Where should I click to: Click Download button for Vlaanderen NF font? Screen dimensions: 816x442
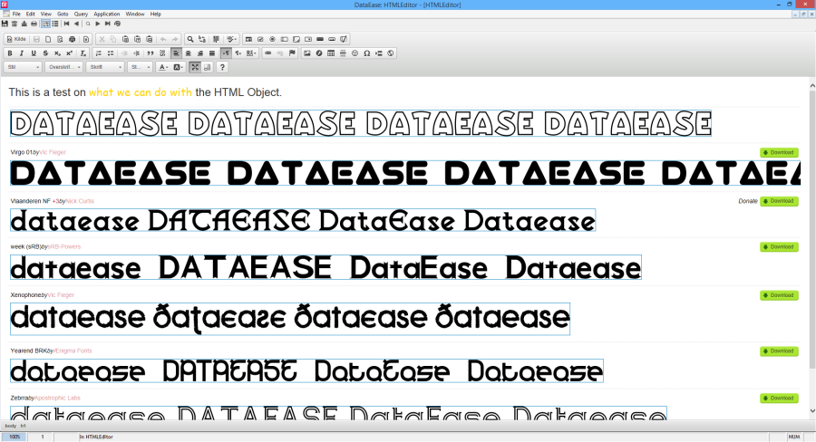[x=779, y=201]
